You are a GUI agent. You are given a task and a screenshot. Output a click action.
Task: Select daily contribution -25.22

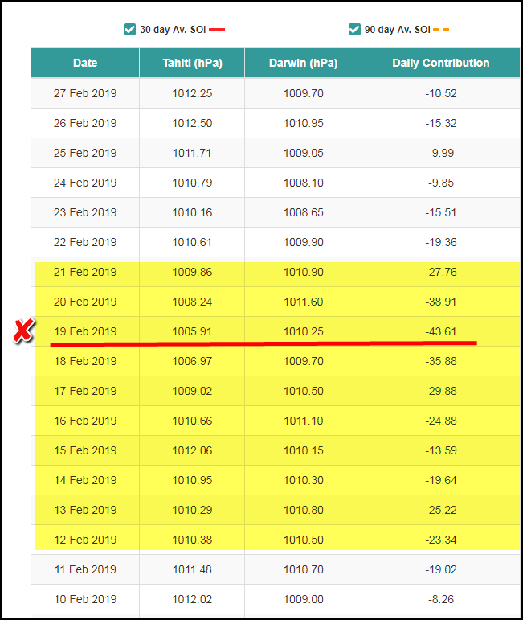click(441, 510)
